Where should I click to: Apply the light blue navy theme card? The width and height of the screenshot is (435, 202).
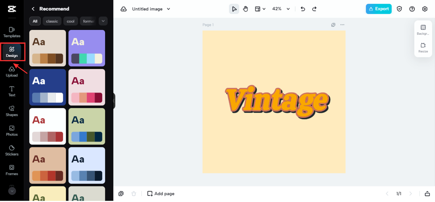click(87, 165)
